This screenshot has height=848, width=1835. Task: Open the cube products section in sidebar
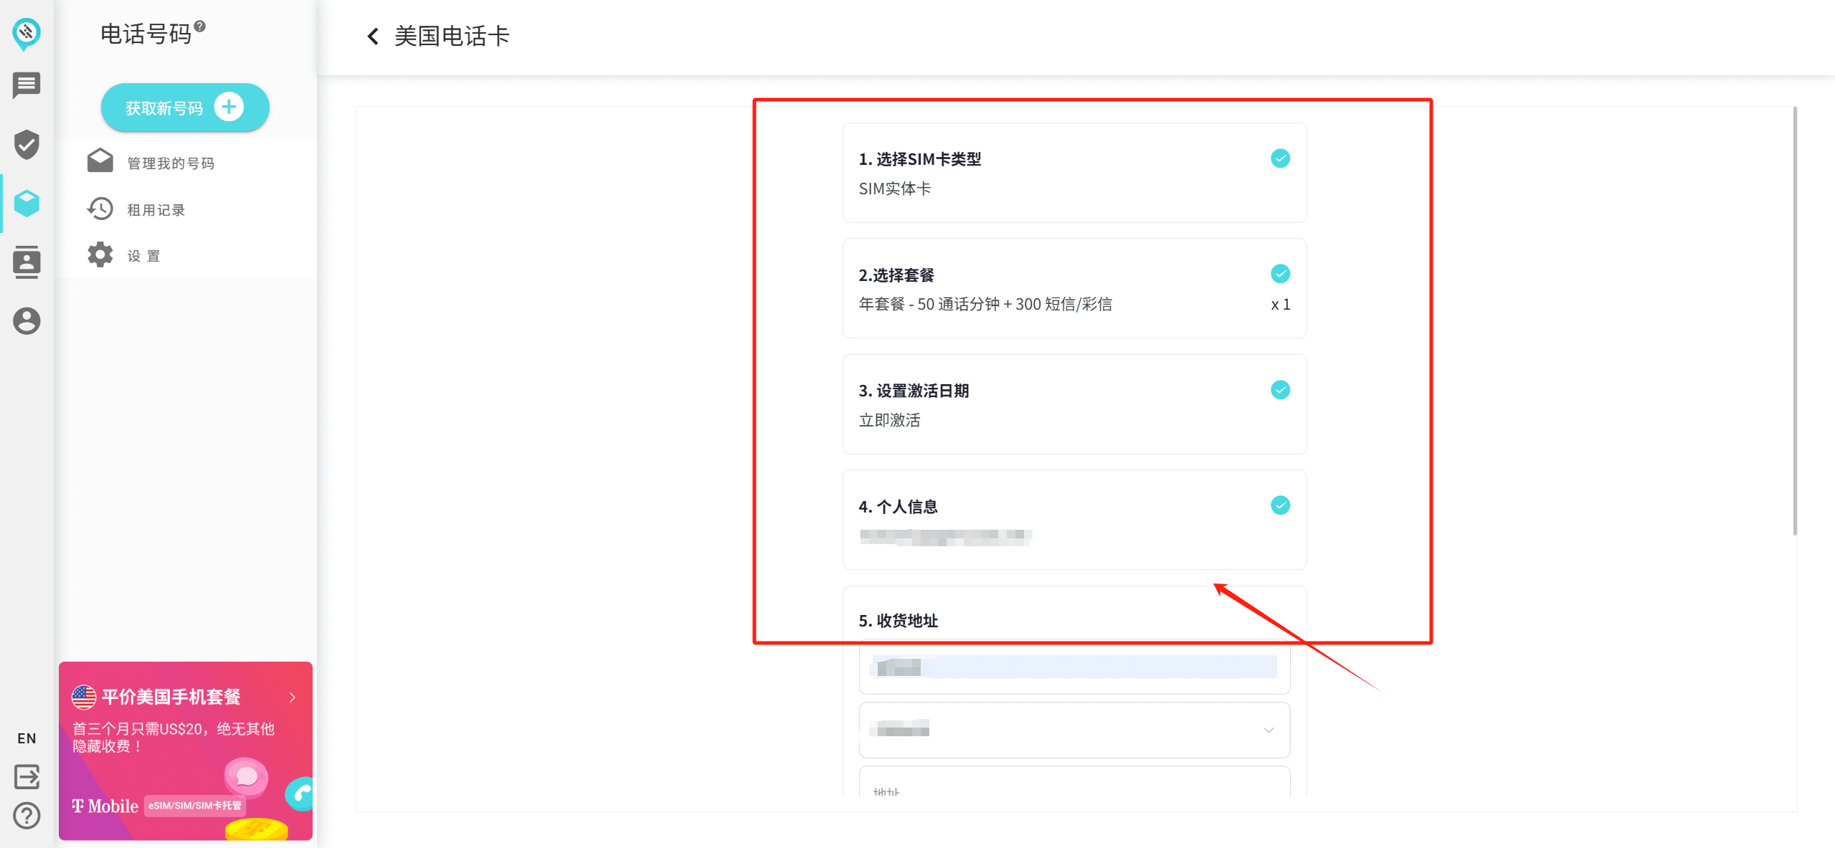click(27, 203)
